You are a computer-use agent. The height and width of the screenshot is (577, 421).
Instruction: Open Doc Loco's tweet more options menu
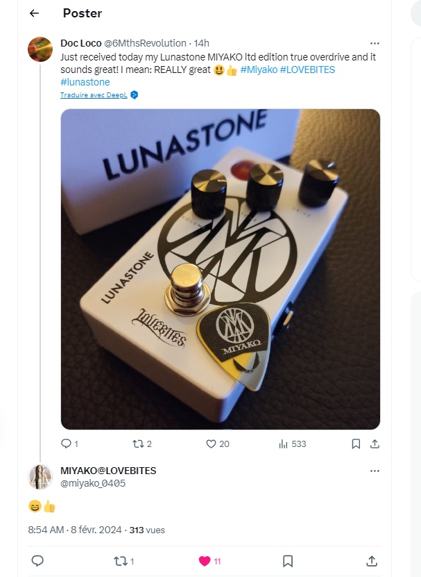[x=375, y=42]
